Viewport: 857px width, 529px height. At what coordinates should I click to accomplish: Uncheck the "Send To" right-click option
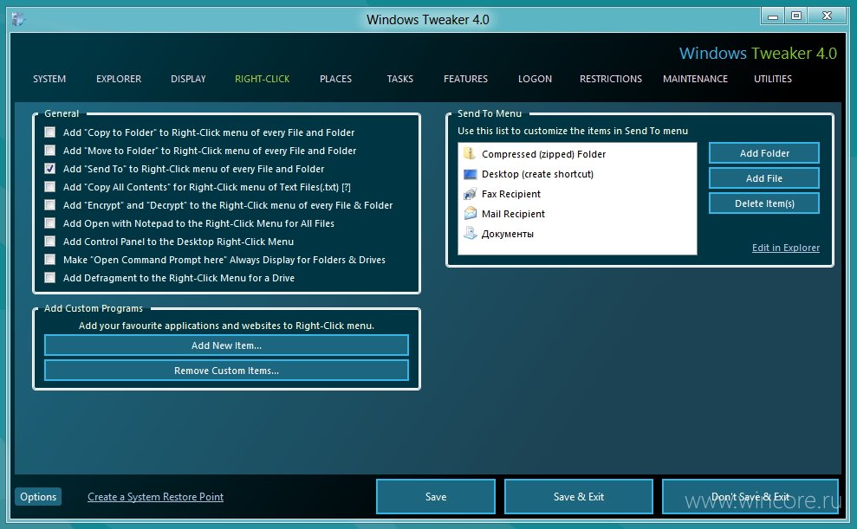(49, 169)
